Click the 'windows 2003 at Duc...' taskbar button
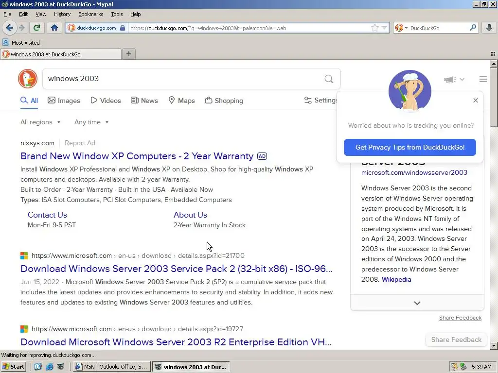Viewport: 498px width, 373px height. point(191,367)
